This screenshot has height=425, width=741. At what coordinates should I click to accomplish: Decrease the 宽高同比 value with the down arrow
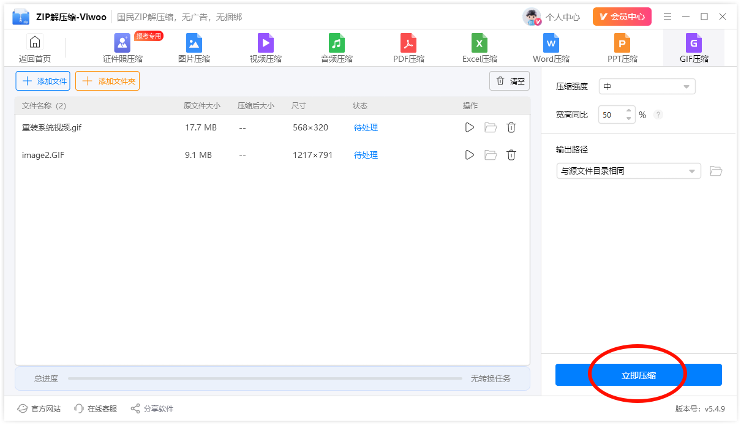(x=628, y=118)
